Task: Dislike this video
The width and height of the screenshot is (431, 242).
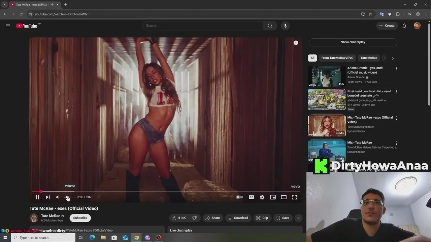Action: [x=194, y=218]
